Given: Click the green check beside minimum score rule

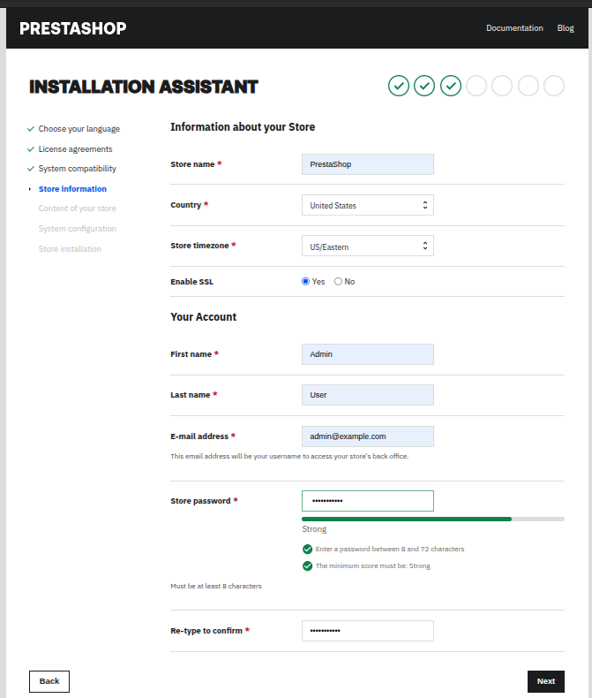Looking at the screenshot, I should (x=307, y=565).
